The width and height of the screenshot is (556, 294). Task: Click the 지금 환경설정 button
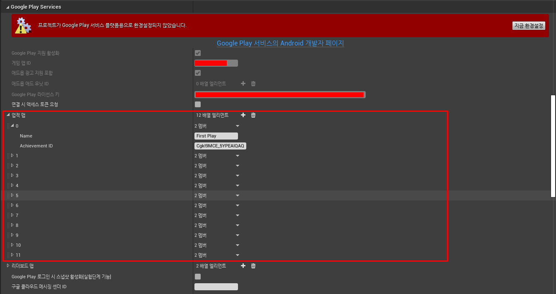tap(529, 26)
